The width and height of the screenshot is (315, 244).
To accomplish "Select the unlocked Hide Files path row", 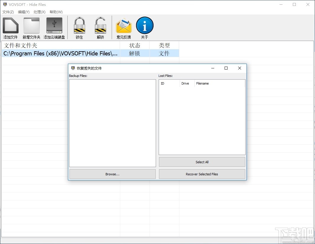I will pyautogui.click(x=60, y=53).
